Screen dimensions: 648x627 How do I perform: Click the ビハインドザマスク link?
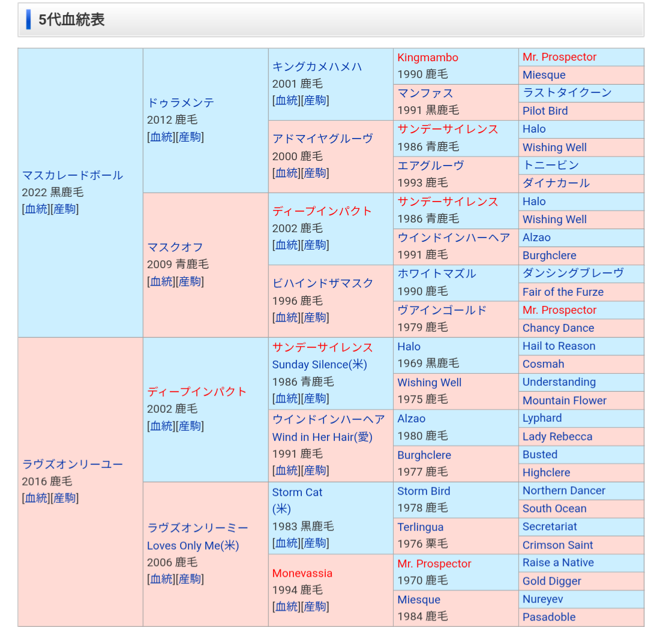tap(323, 283)
